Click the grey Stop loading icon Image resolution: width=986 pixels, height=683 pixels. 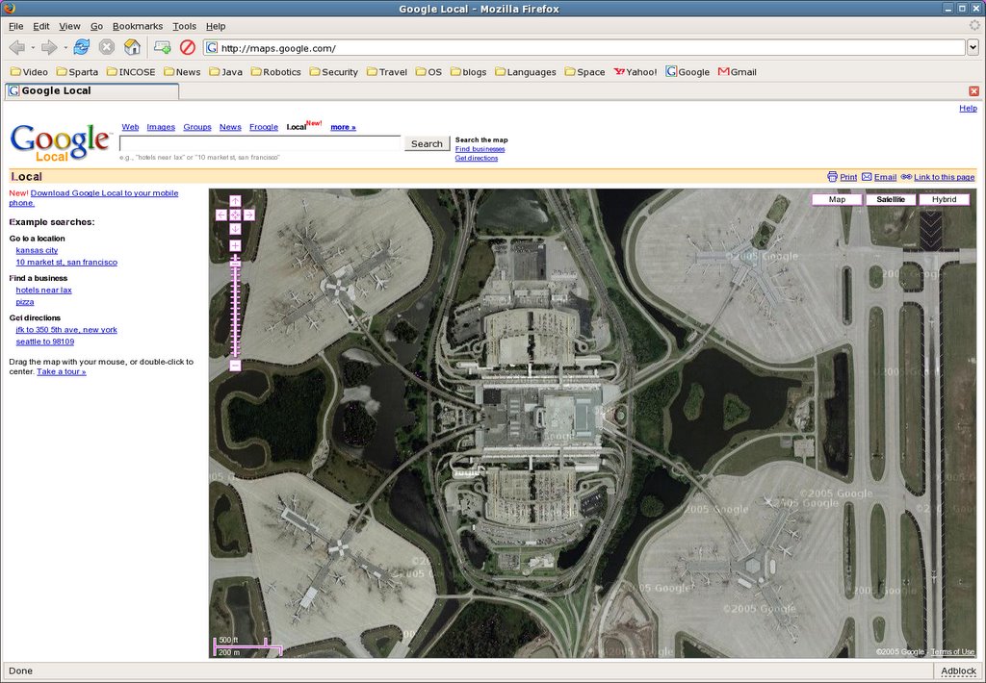107,47
